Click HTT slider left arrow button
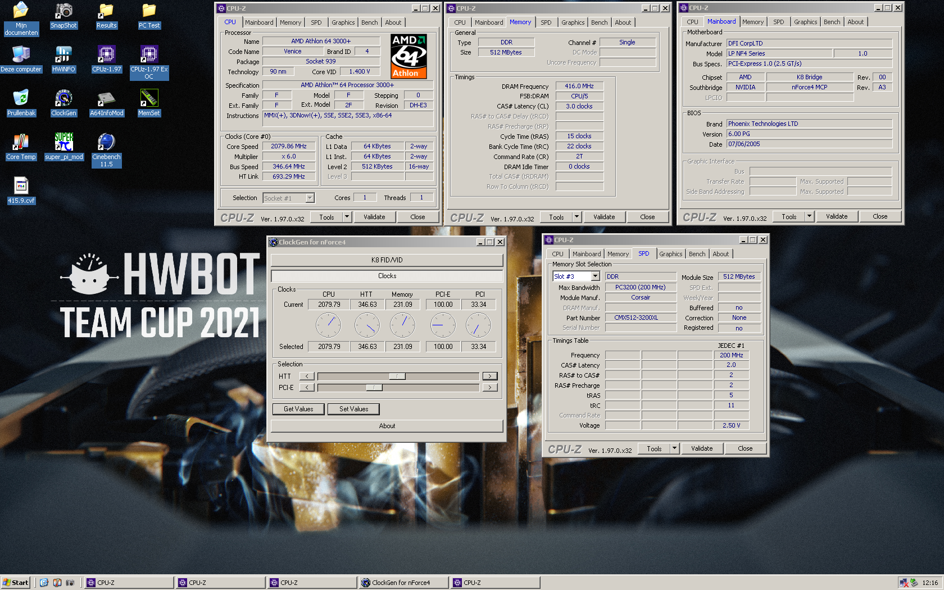This screenshot has height=590, width=944. 307,376
